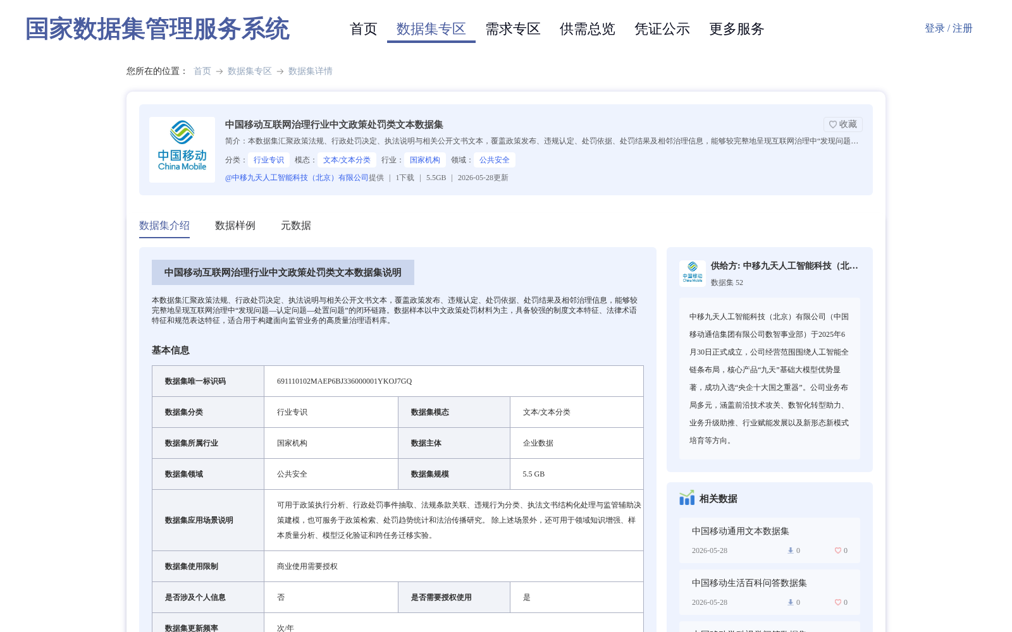
Task: Click breadcrumb link 首页
Action: [x=202, y=71]
